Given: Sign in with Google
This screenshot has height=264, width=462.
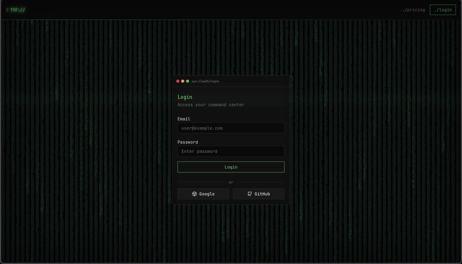Looking at the screenshot, I should tap(203, 194).
